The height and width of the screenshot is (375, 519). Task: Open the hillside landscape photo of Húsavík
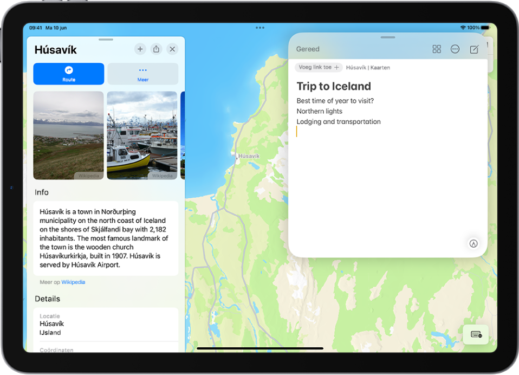pos(68,135)
